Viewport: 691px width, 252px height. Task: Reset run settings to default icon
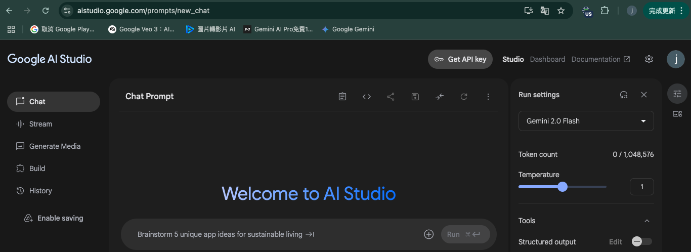point(624,95)
